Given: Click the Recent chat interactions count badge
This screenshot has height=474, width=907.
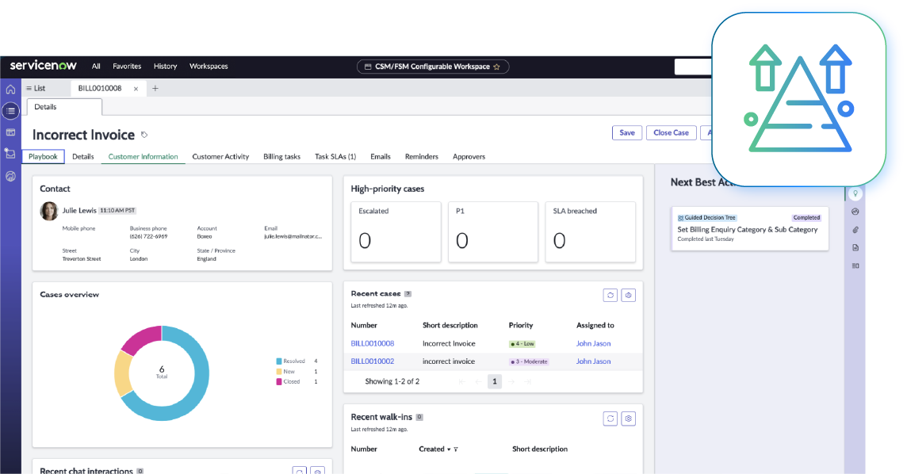Looking at the screenshot, I should 140,471.
